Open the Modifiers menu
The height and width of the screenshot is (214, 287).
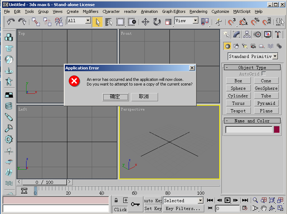pyautogui.click(x=90, y=11)
